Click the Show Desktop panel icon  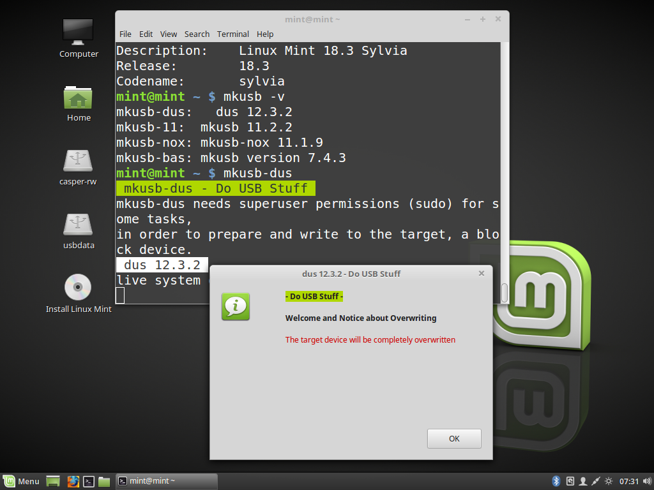[x=53, y=481]
